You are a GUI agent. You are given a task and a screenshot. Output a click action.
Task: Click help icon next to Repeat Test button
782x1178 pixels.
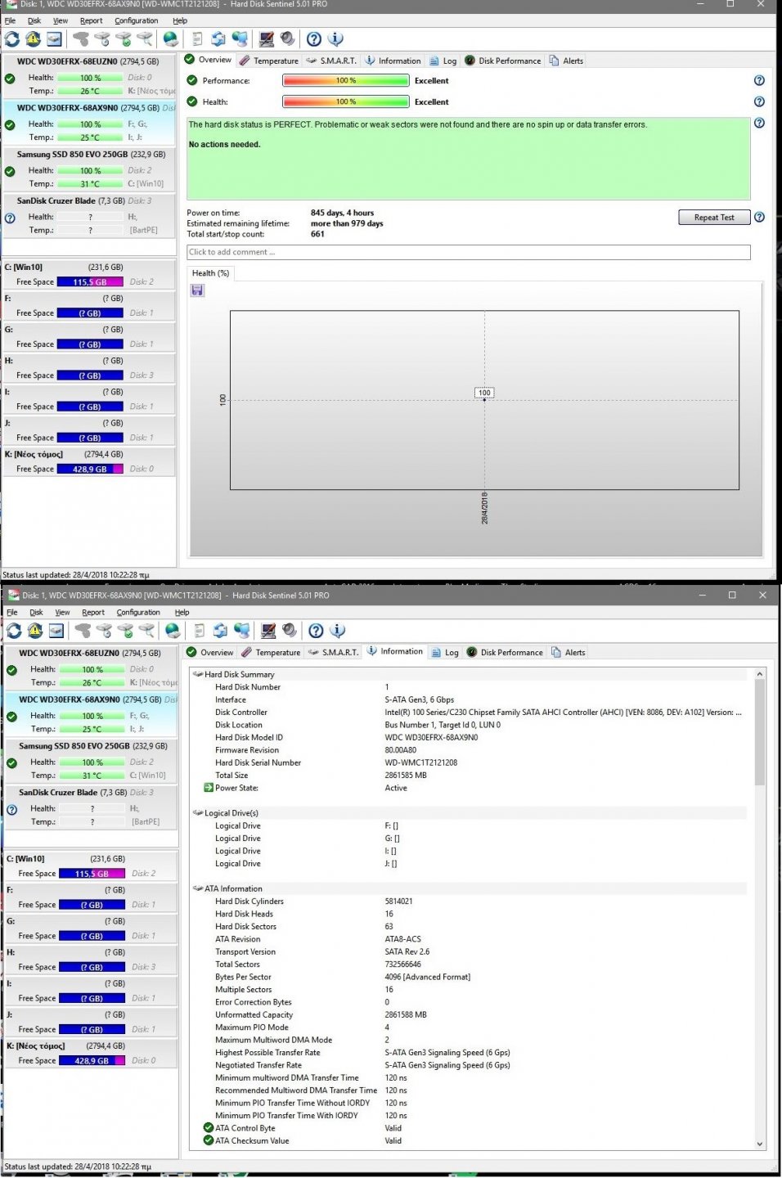tap(759, 218)
